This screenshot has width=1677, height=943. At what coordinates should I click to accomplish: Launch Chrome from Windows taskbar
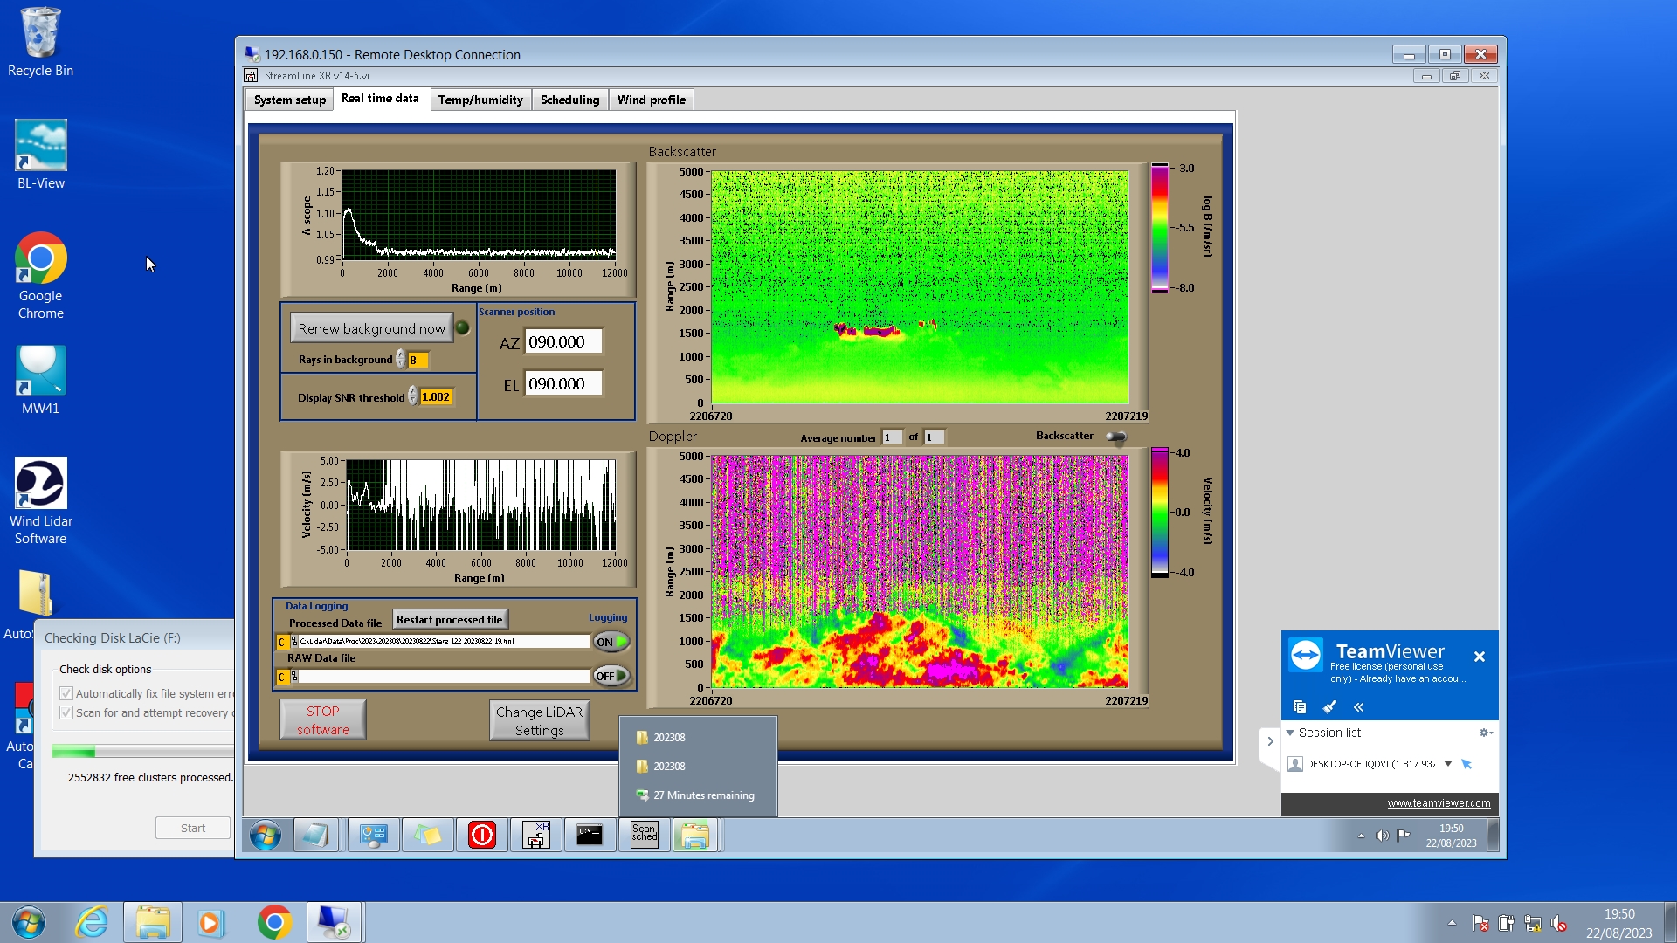coord(274,922)
